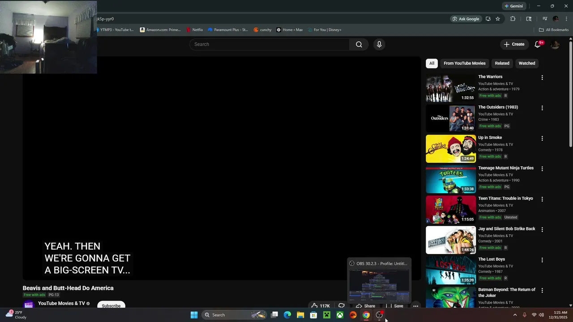Screen dimensions: 573x322
Task: Dislike the video with thumbs down
Action: (x=342, y=305)
